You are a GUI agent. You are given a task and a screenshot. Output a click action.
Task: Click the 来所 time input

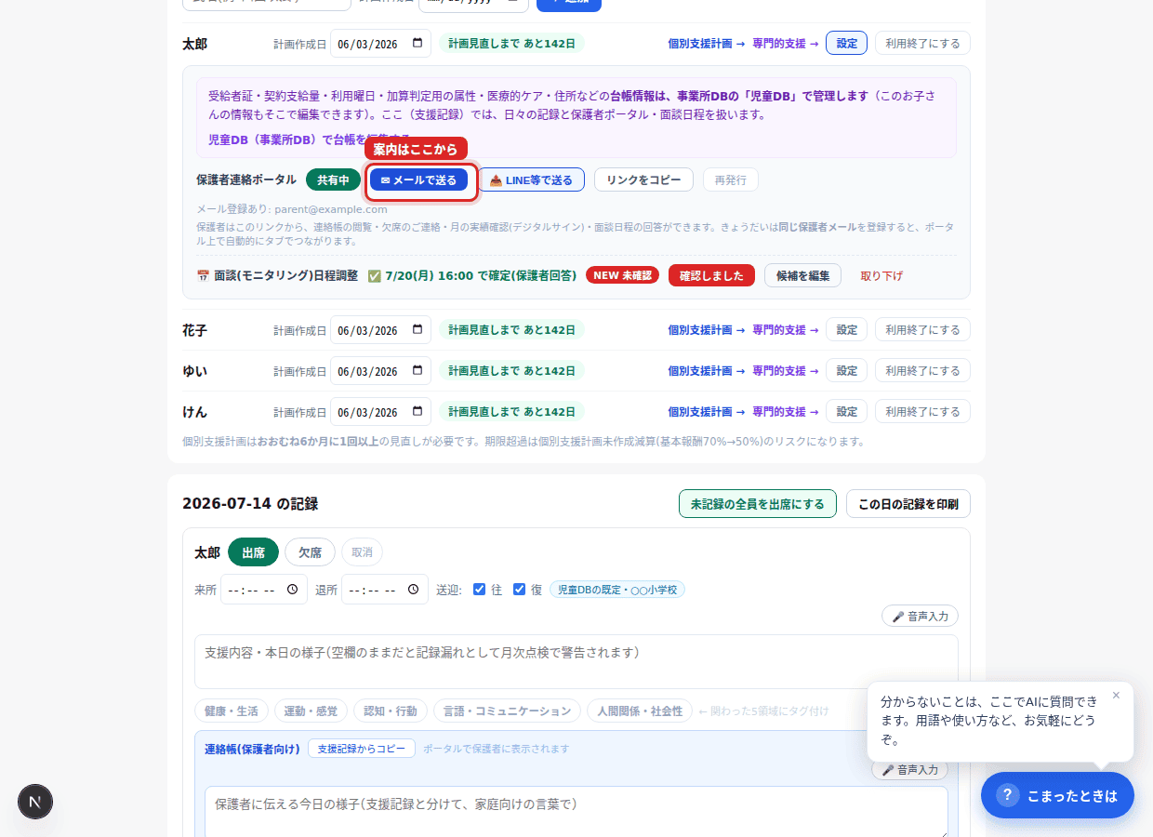[264, 590]
